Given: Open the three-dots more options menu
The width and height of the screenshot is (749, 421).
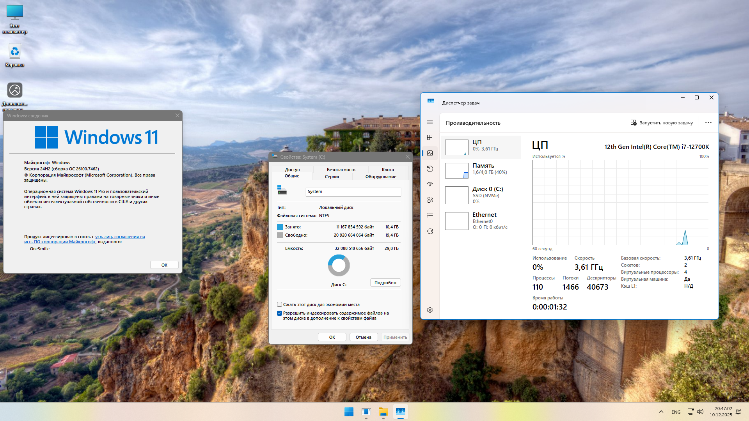Looking at the screenshot, I should coord(708,123).
